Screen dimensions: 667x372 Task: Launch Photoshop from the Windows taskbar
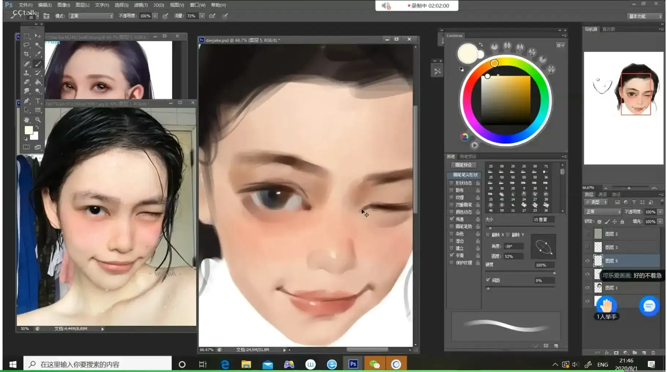(353, 364)
